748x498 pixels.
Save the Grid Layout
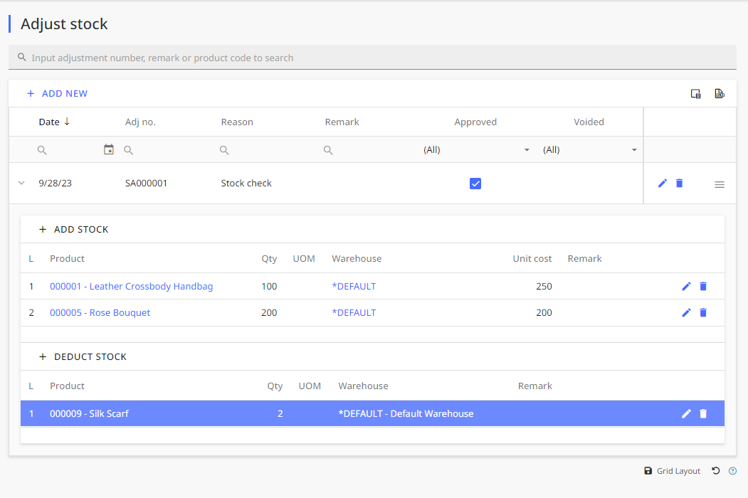coord(672,471)
